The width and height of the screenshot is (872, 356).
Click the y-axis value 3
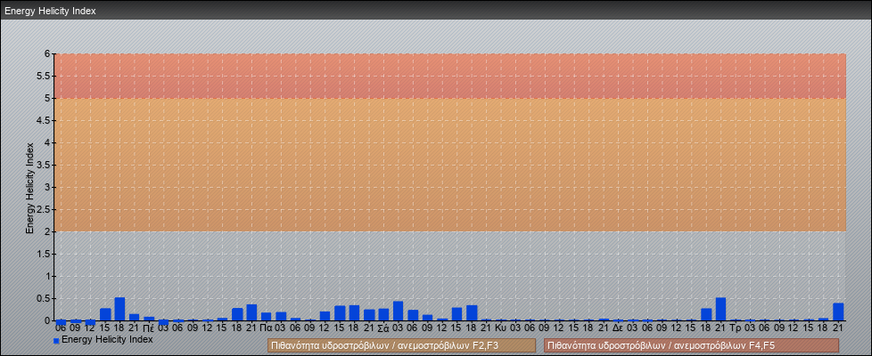pyautogui.click(x=48, y=187)
